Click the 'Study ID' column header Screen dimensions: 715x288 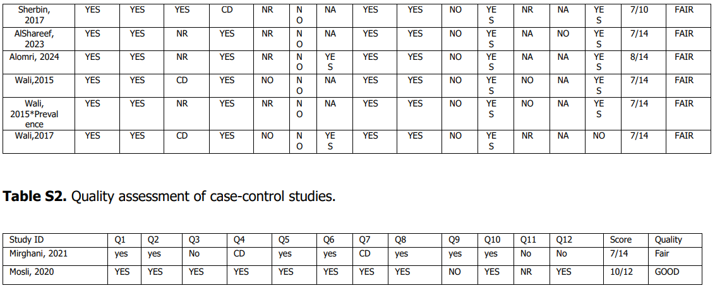pos(26,239)
